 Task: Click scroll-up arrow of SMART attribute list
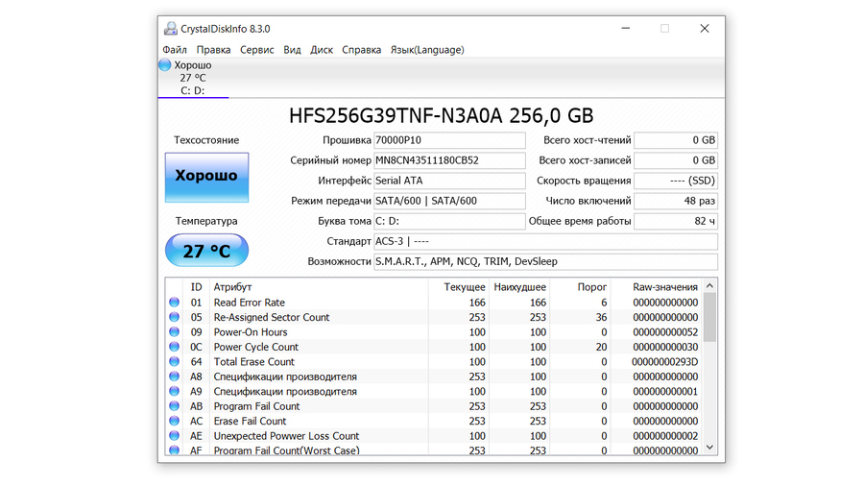pos(709,285)
